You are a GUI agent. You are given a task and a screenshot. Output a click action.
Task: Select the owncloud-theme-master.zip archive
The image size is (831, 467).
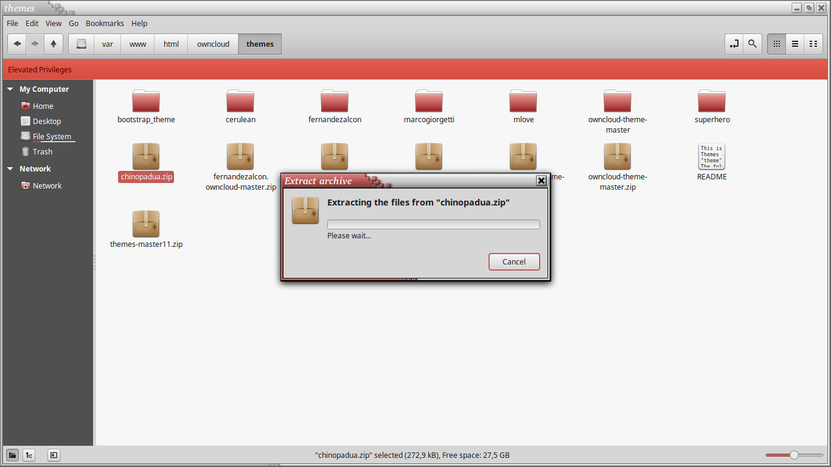(617, 168)
